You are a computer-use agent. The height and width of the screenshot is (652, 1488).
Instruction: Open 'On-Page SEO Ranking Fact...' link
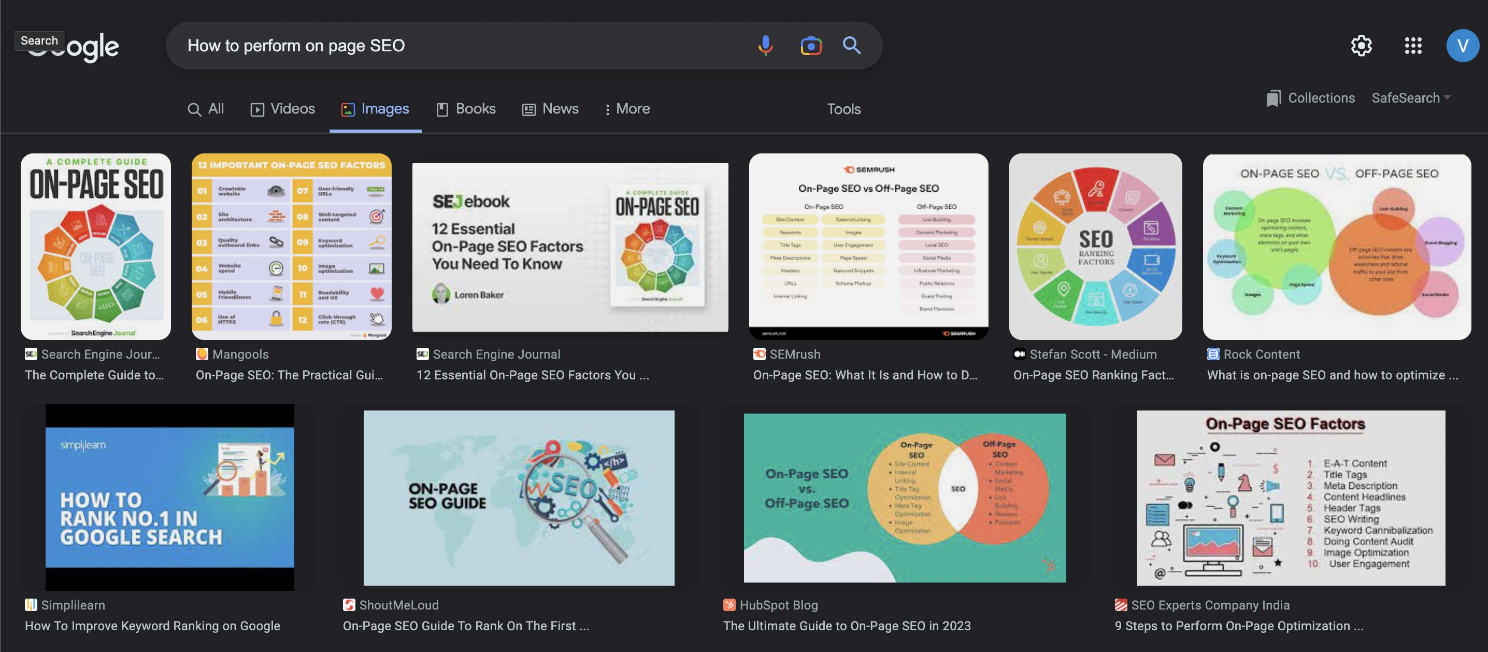point(1094,375)
